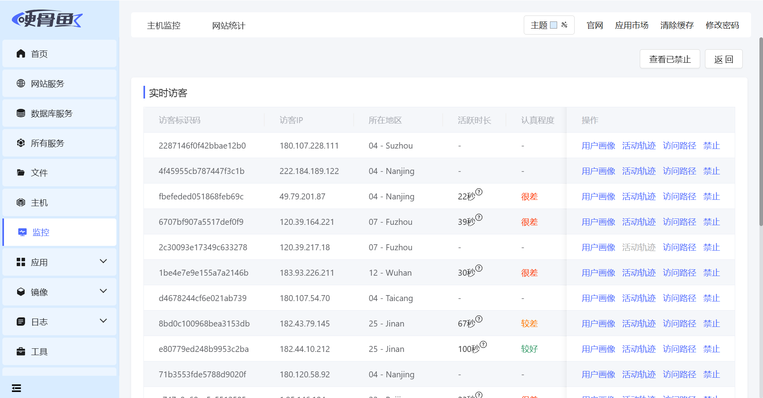Click the monitor icon for 监控
The height and width of the screenshot is (398, 763).
point(22,232)
